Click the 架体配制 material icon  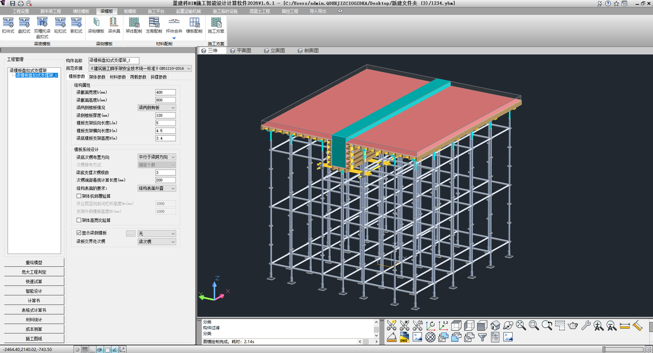click(134, 26)
